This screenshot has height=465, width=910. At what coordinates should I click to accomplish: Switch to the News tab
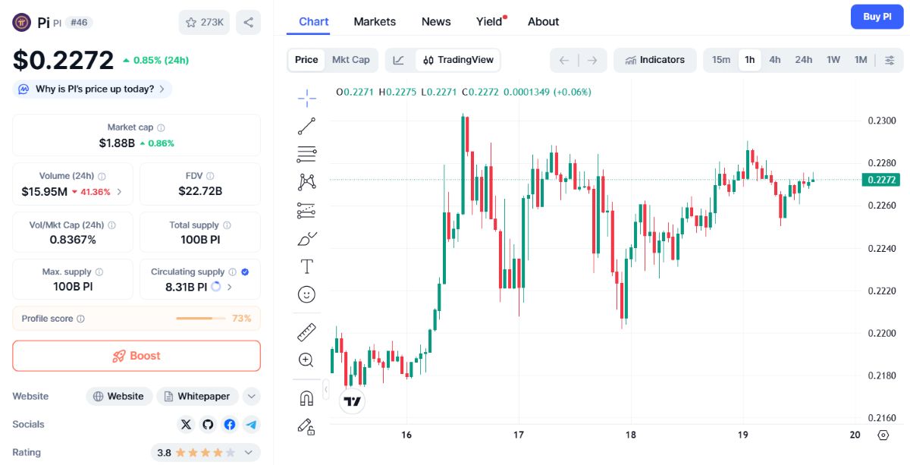tap(436, 21)
